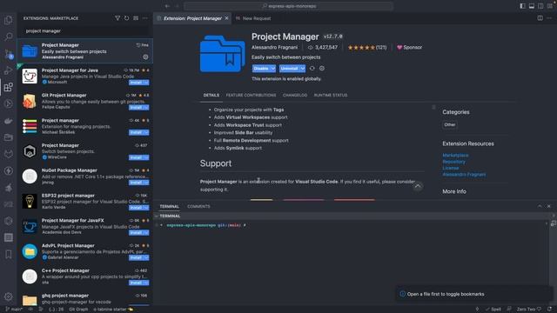Switch to RUNTIME STATUS tab
Viewport: 557px width, 313px height.
click(x=331, y=95)
